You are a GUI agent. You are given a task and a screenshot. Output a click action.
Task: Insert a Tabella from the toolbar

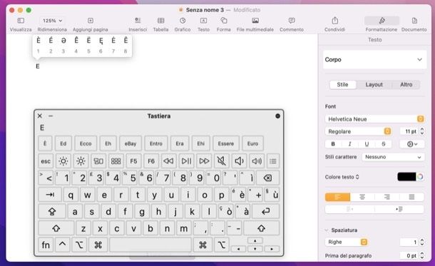tap(161, 21)
